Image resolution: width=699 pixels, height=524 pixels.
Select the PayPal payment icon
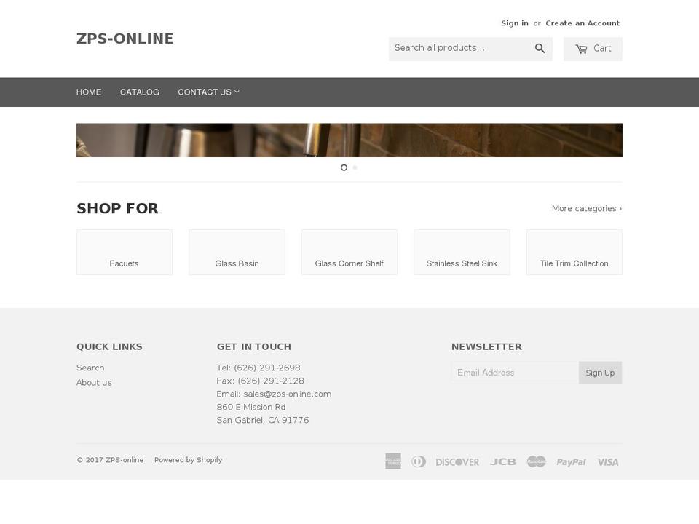[571, 461]
